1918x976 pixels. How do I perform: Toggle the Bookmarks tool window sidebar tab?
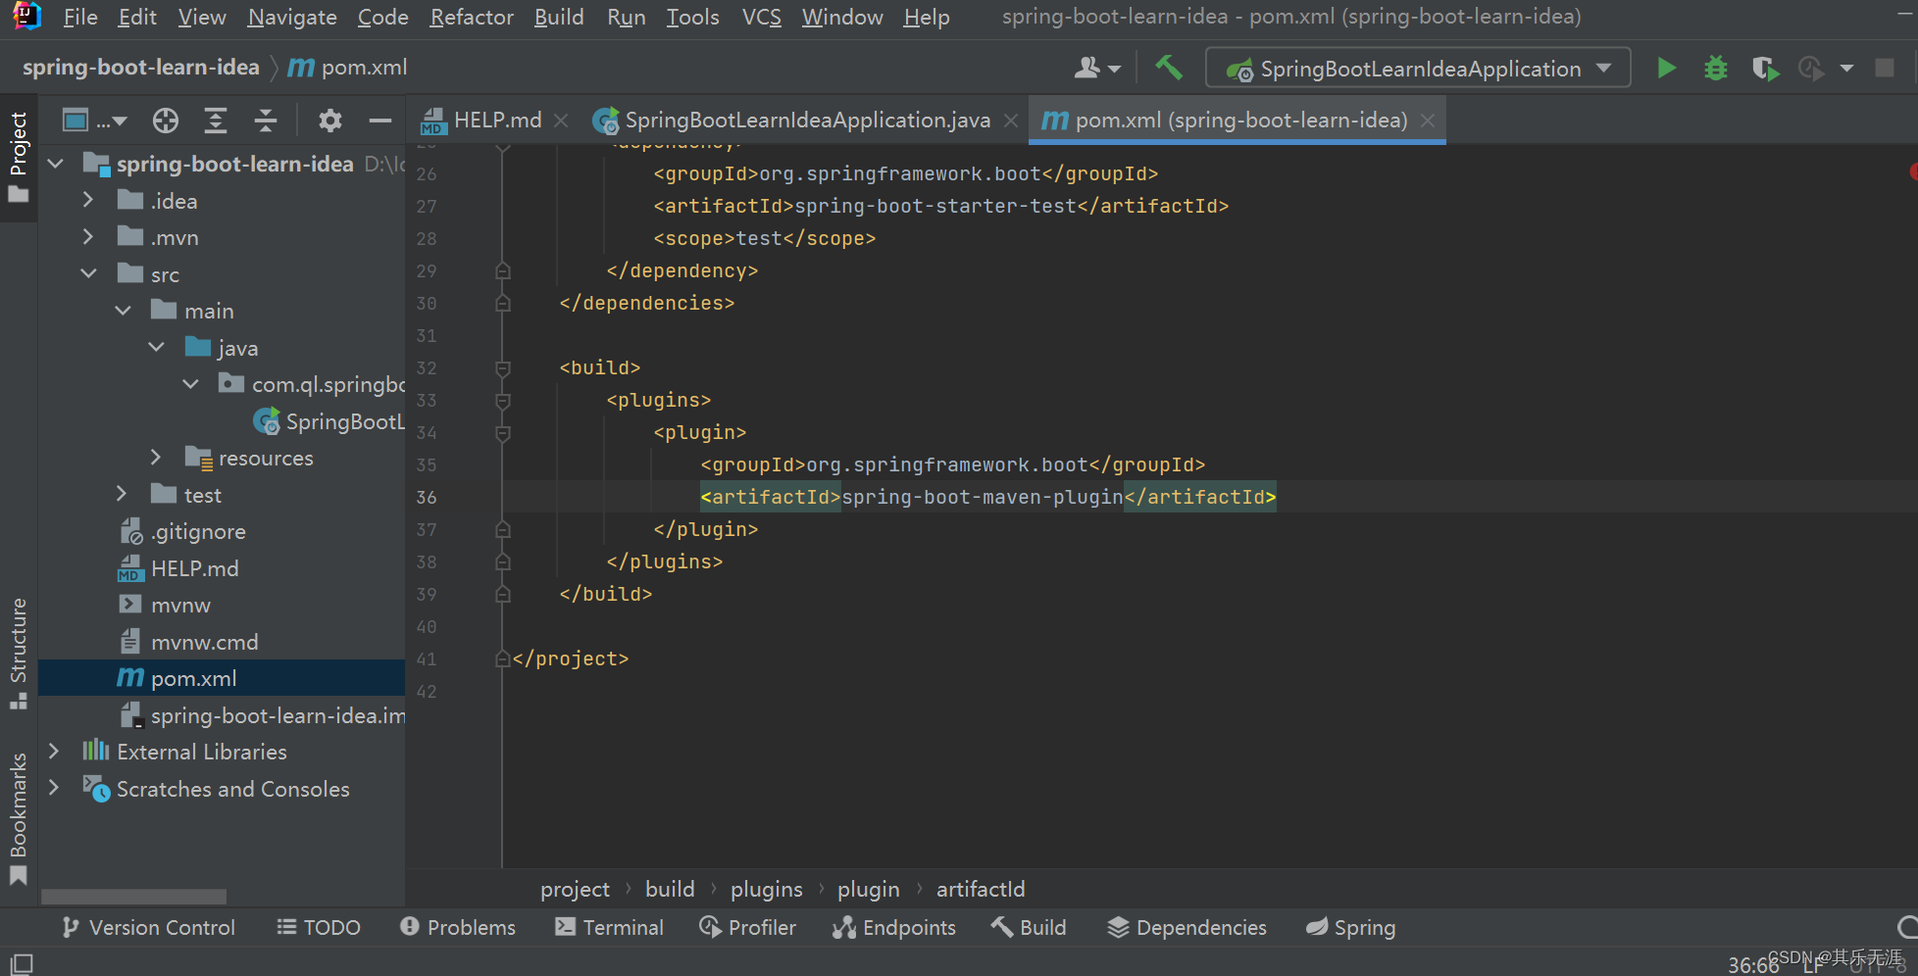(19, 817)
